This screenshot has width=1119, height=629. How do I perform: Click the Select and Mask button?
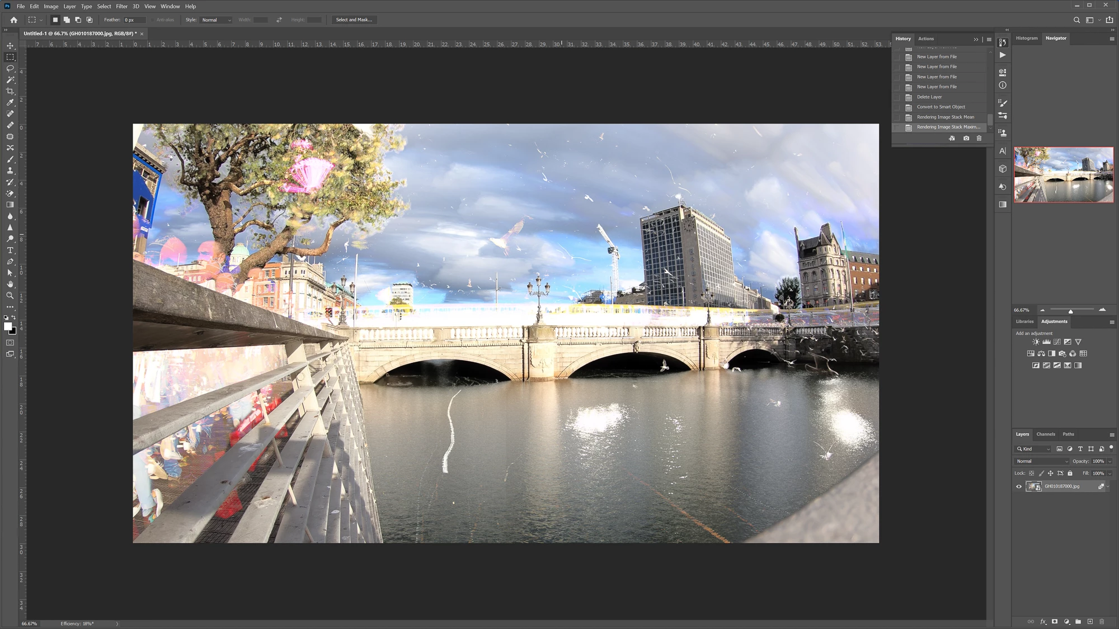[354, 20]
